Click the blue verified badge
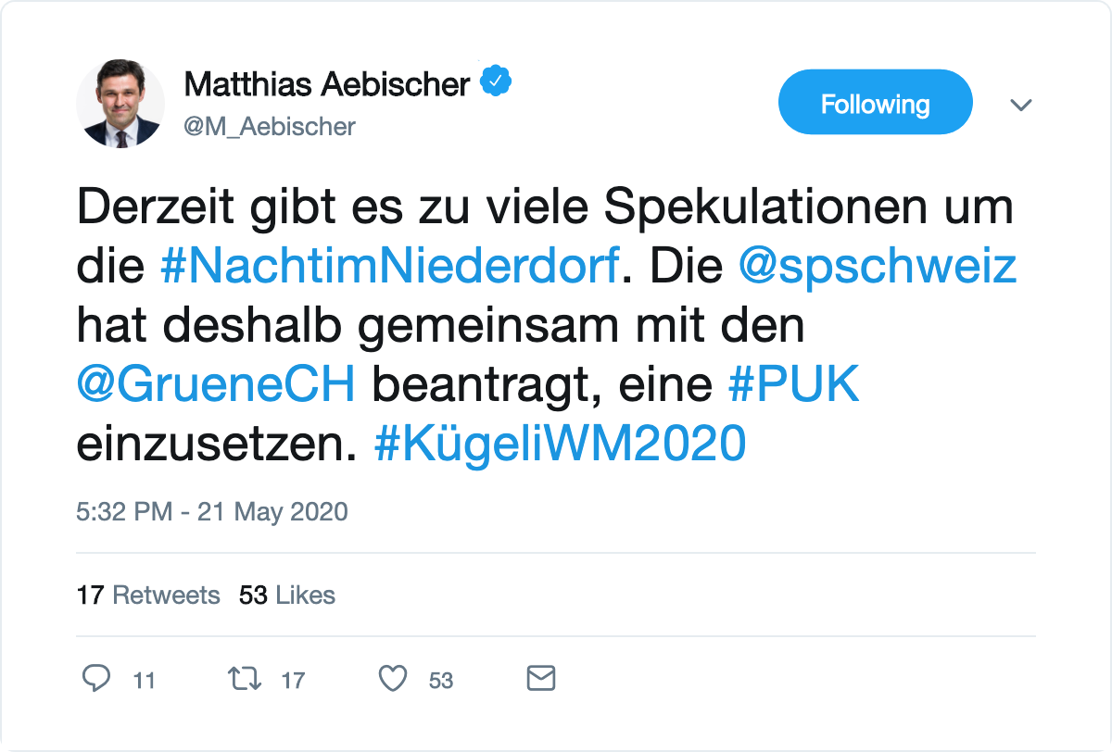 coord(497,82)
